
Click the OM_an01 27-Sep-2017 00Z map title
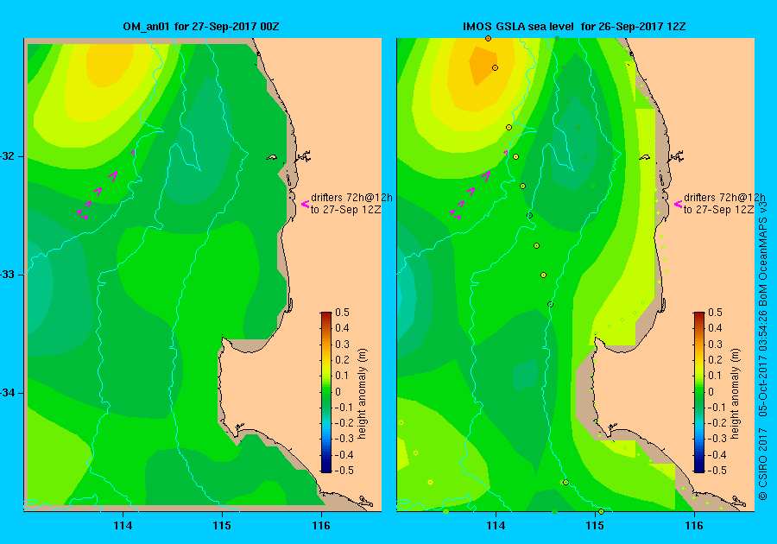click(201, 27)
